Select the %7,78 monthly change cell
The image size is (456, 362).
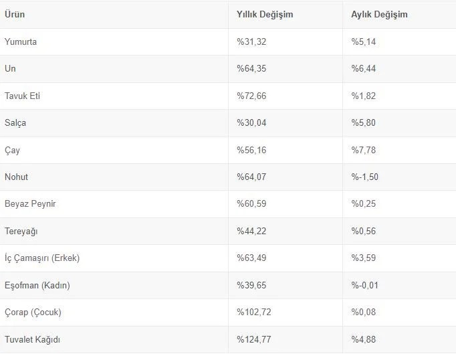pos(364,150)
